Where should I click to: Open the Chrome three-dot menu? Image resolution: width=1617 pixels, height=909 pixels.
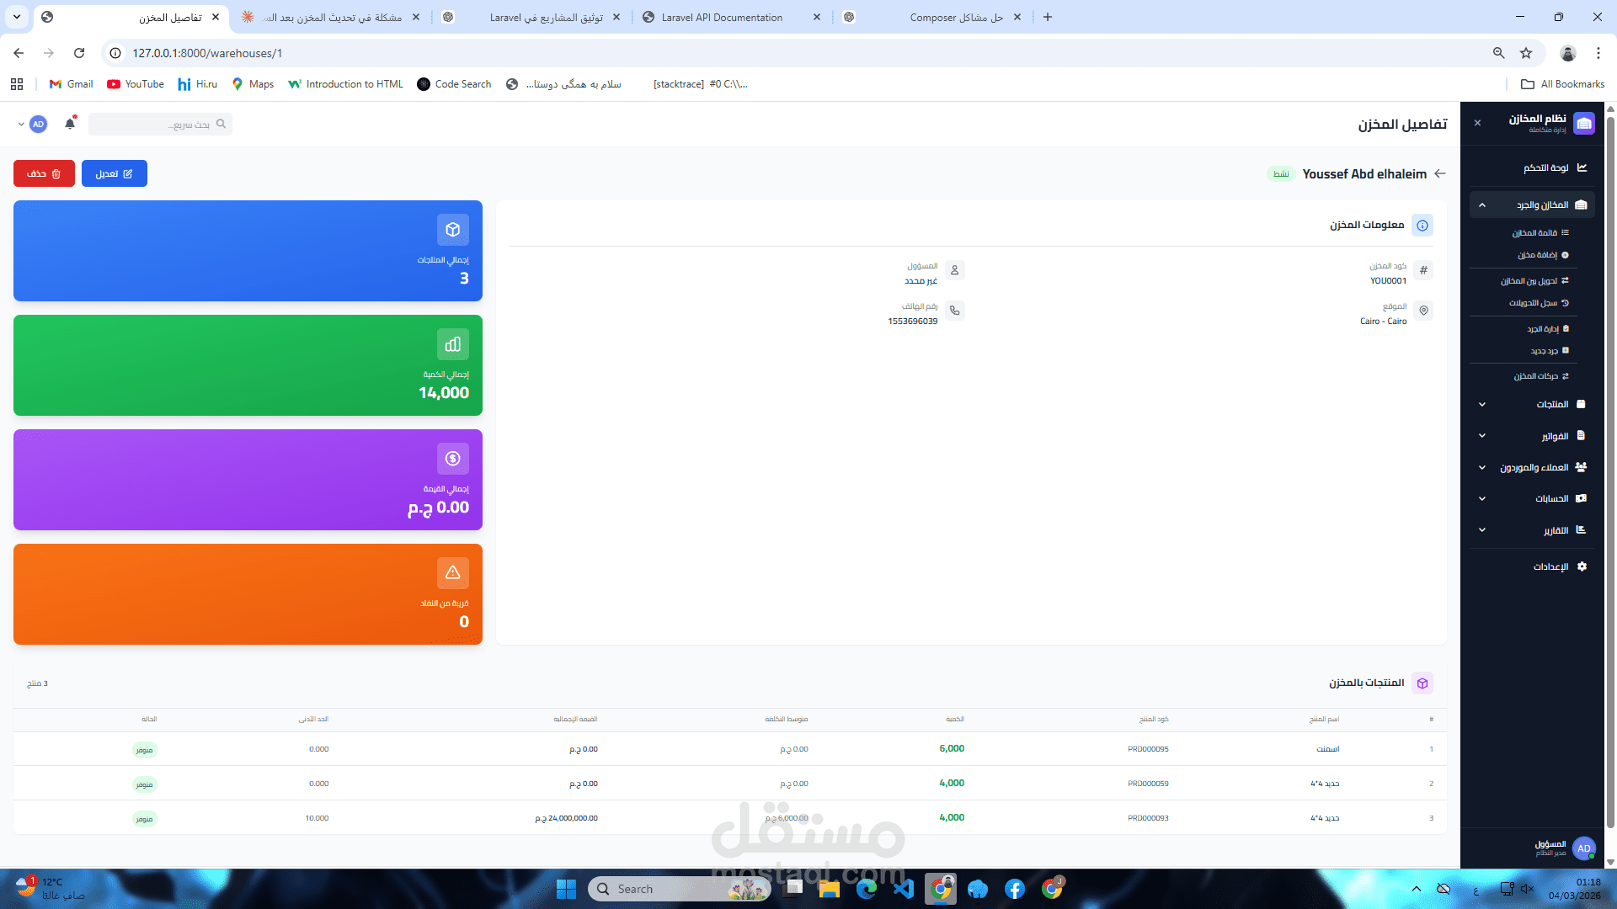pyautogui.click(x=1598, y=53)
